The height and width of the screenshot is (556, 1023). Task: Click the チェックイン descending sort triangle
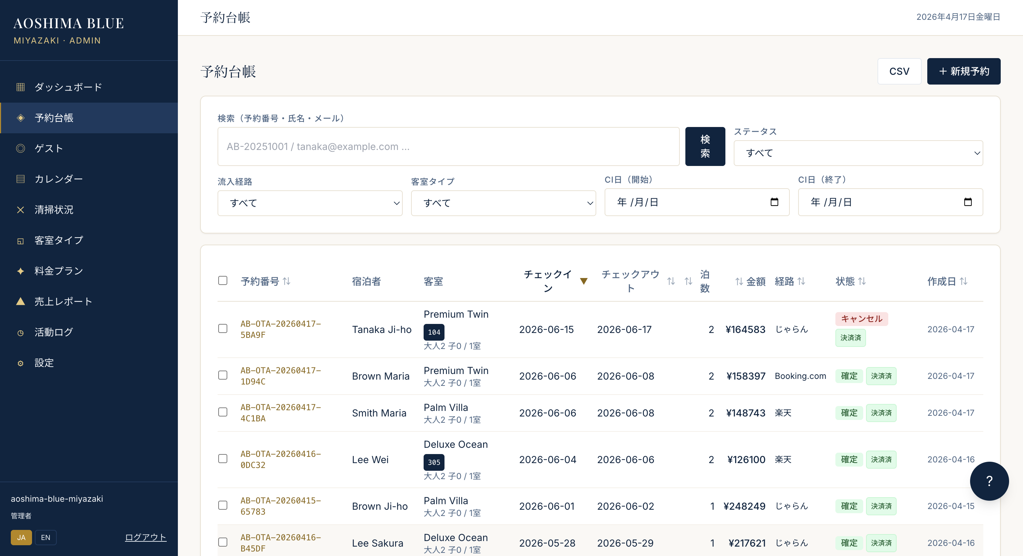pyautogui.click(x=583, y=281)
